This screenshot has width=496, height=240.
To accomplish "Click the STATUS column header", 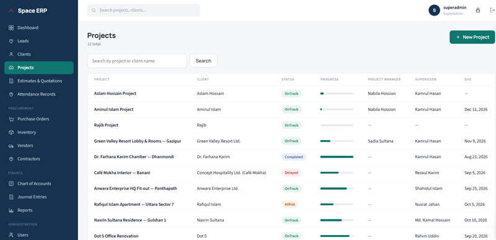I will click(x=288, y=79).
